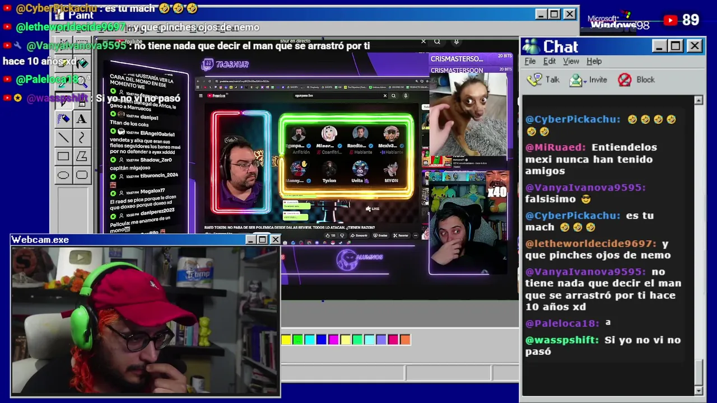The width and height of the screenshot is (717, 403).
Task: Open View menu in Chat window
Action: click(571, 61)
